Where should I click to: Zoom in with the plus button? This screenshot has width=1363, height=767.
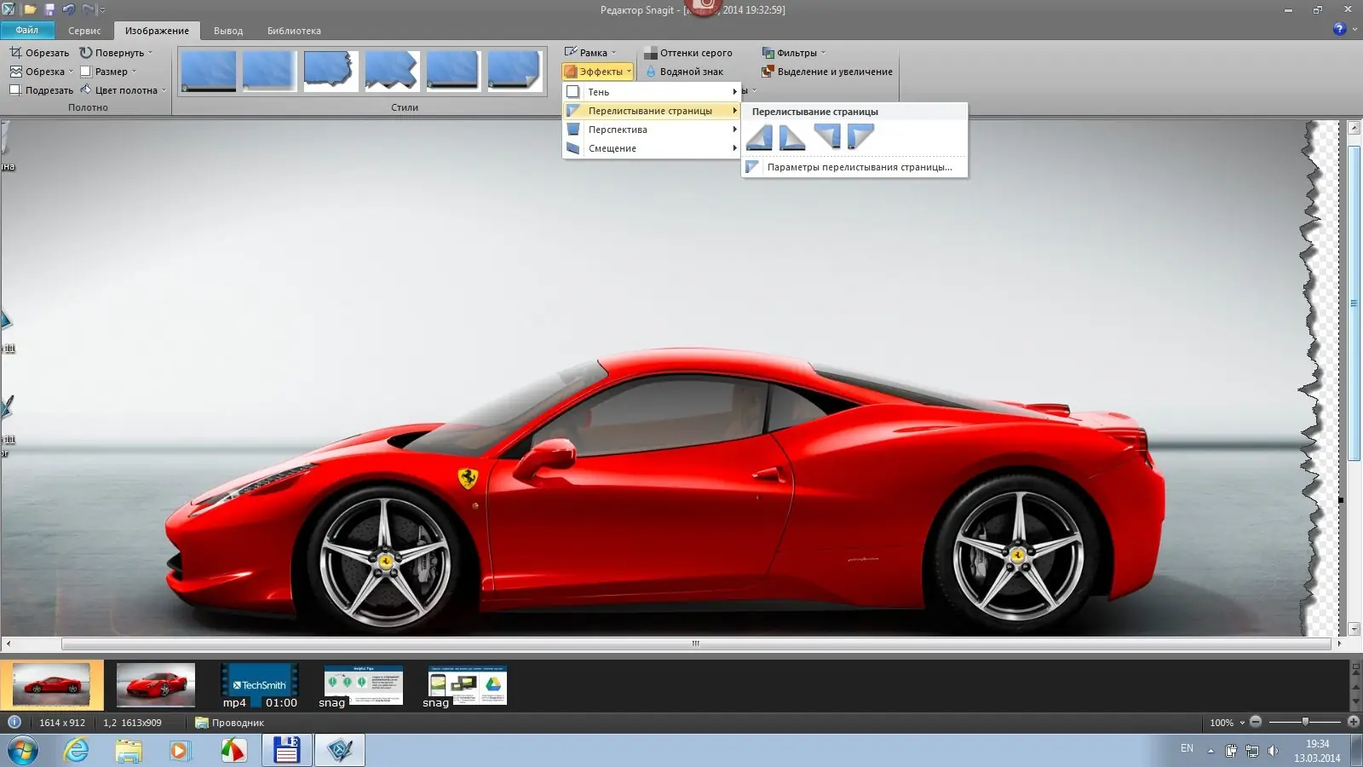(1353, 722)
